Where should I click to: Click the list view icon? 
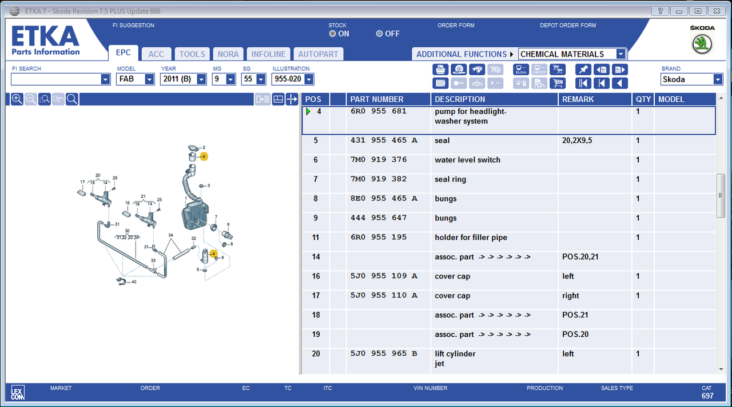pos(440,83)
